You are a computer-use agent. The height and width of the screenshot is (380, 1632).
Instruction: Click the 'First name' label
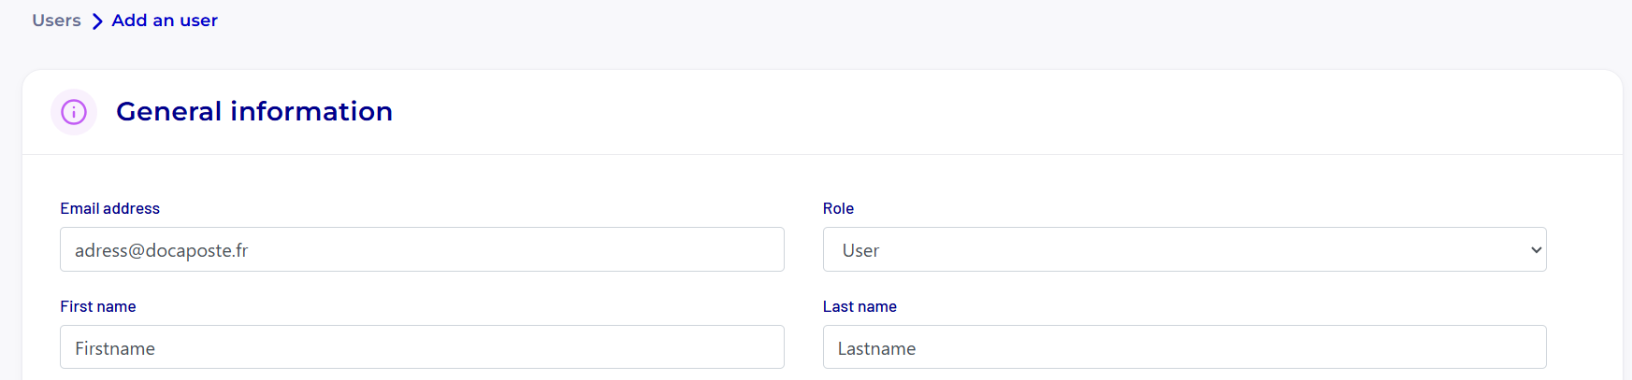(x=98, y=306)
